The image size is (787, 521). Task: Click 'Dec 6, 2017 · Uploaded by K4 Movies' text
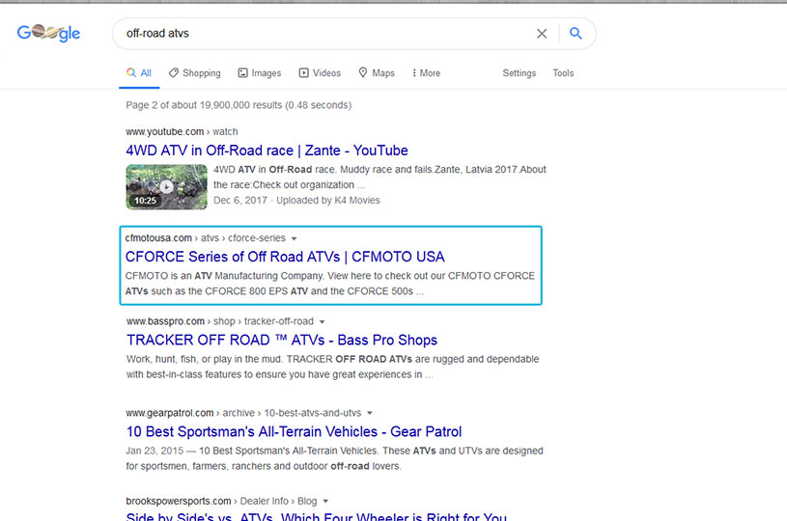pyautogui.click(x=296, y=201)
